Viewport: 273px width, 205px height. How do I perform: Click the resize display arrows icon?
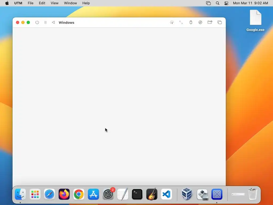pyautogui.click(x=181, y=22)
